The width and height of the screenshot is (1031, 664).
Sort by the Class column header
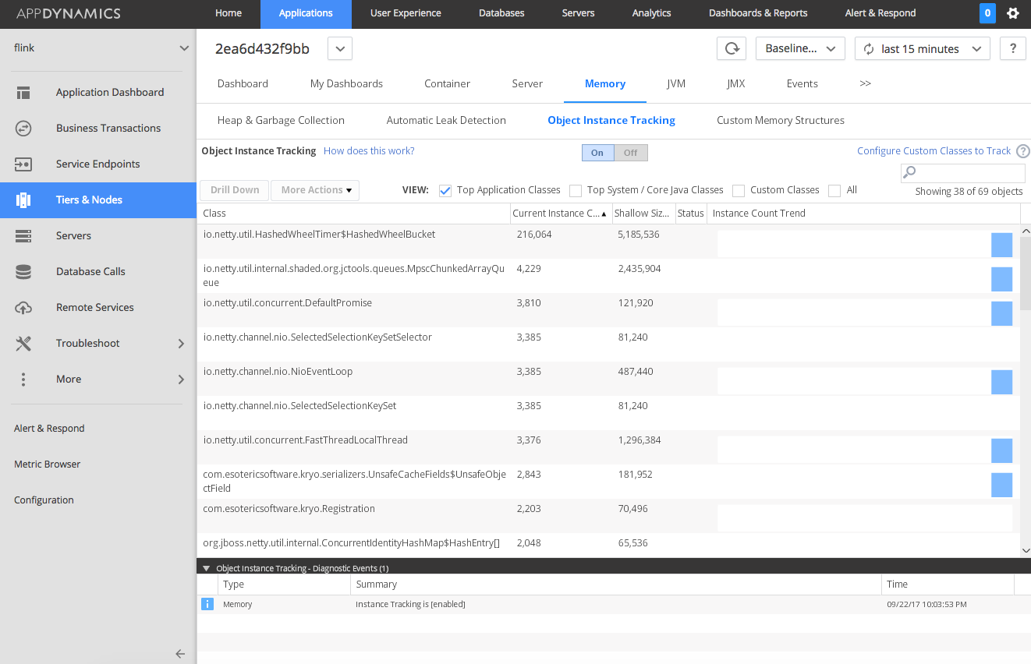(353, 214)
